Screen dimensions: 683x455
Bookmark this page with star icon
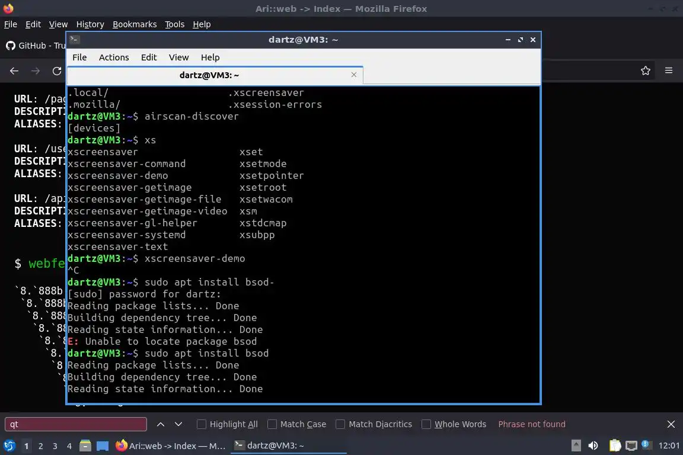[646, 71]
